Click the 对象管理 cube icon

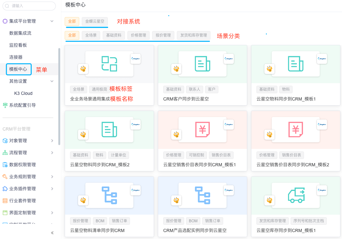(5, 141)
